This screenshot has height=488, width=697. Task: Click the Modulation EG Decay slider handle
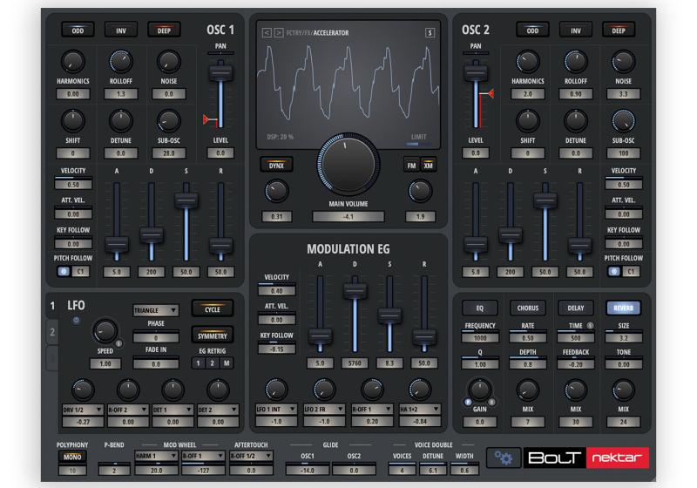tap(355, 291)
